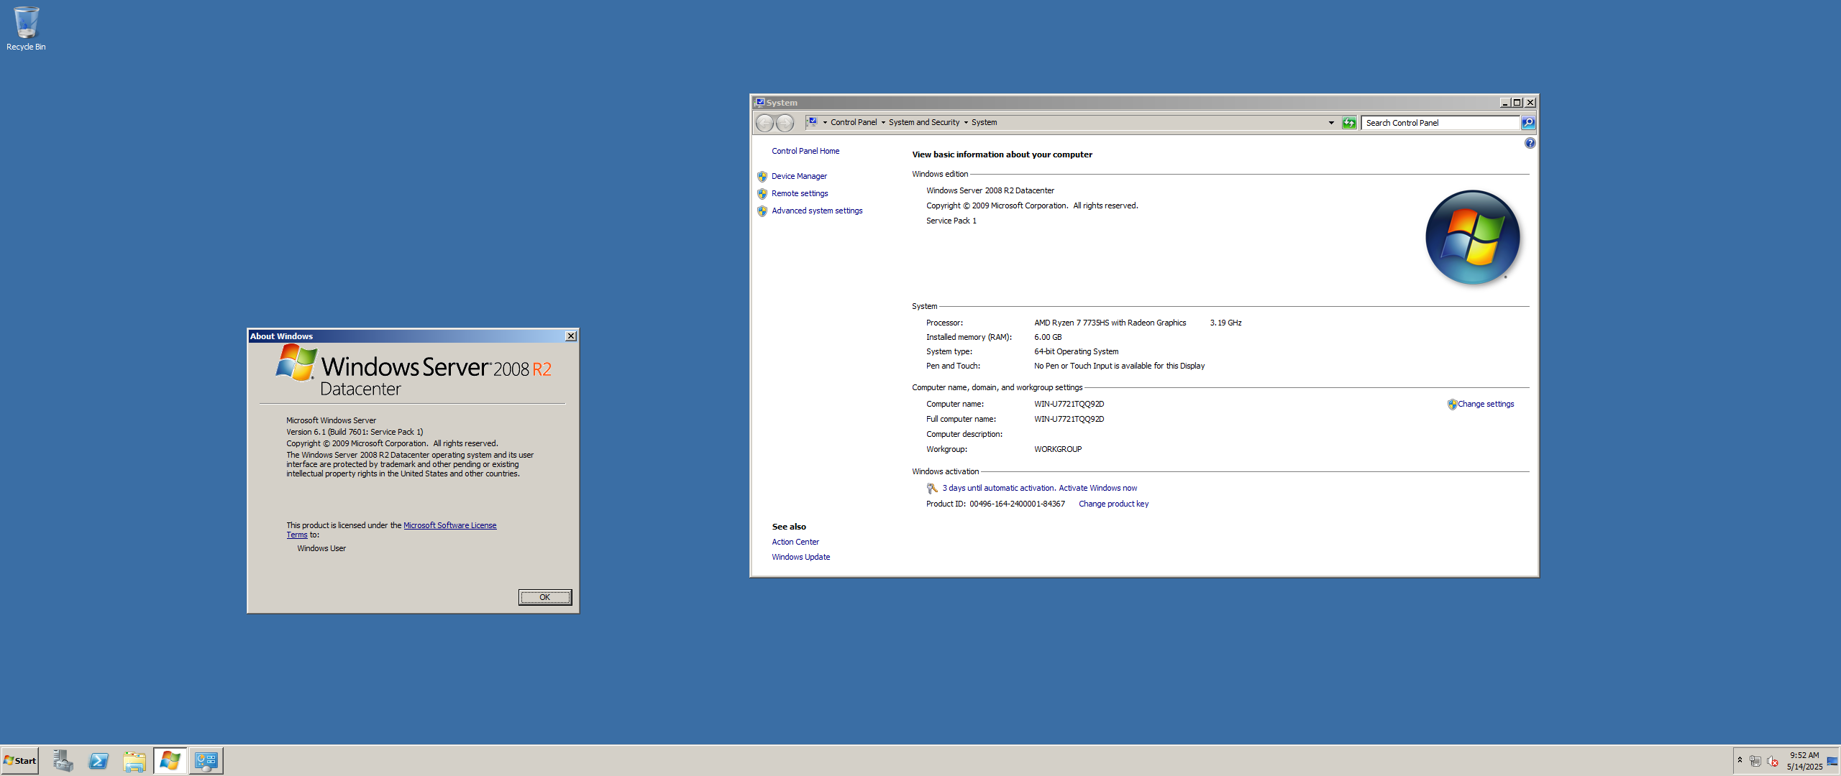Click the Service Pack 1 text
Screen dimensions: 1841x776
point(951,221)
